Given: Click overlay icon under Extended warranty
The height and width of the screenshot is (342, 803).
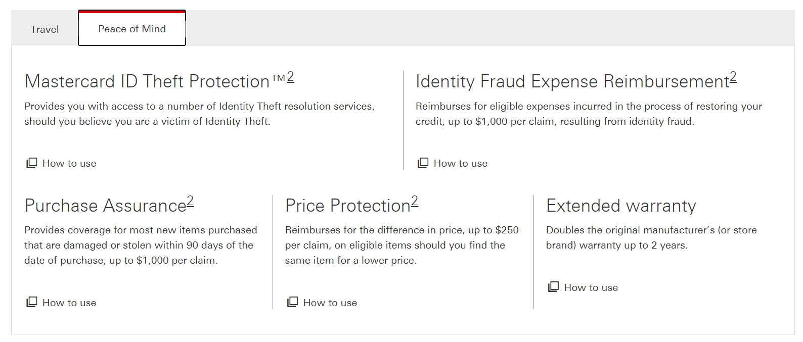Looking at the screenshot, I should click(x=554, y=287).
